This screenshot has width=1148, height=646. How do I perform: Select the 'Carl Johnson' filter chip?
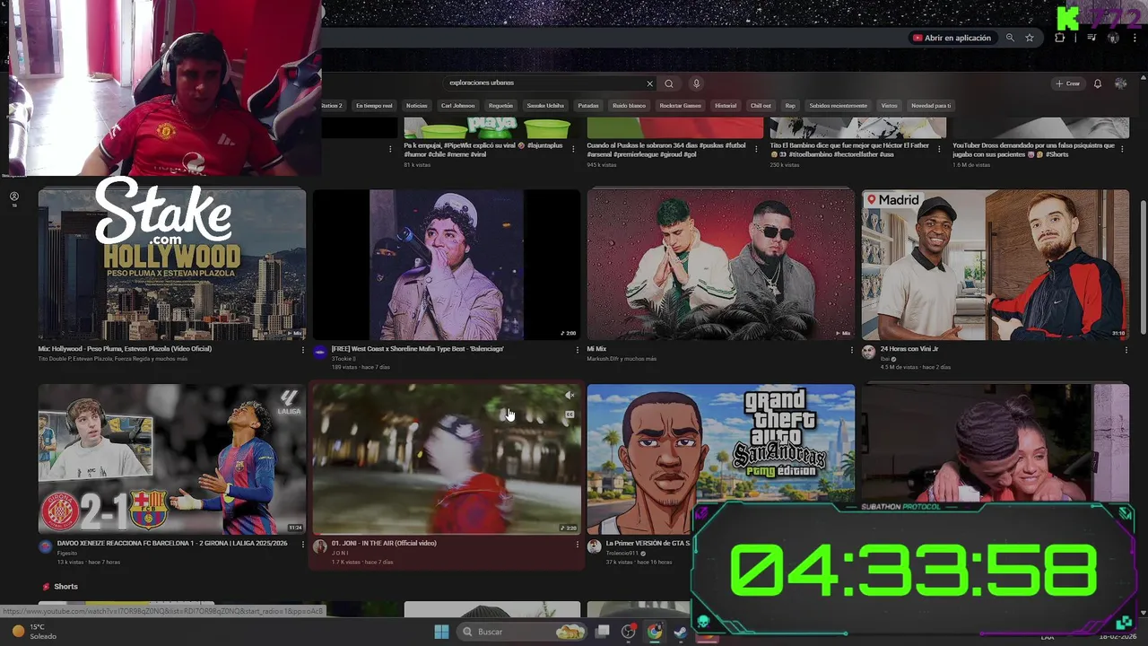(x=458, y=105)
